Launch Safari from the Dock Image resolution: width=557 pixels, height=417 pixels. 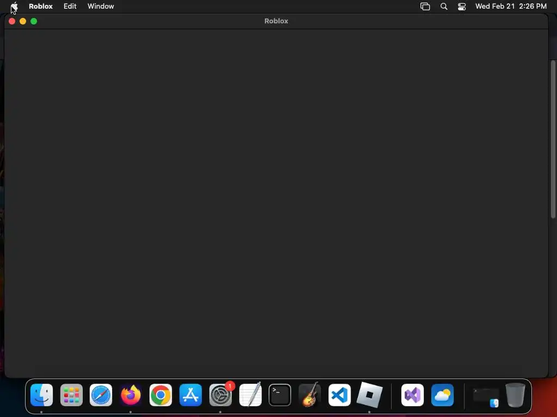pyautogui.click(x=101, y=395)
